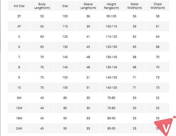The height and width of the screenshot is (136, 176).
Task: Click the 24M kid size cell
Action: (19, 128)
